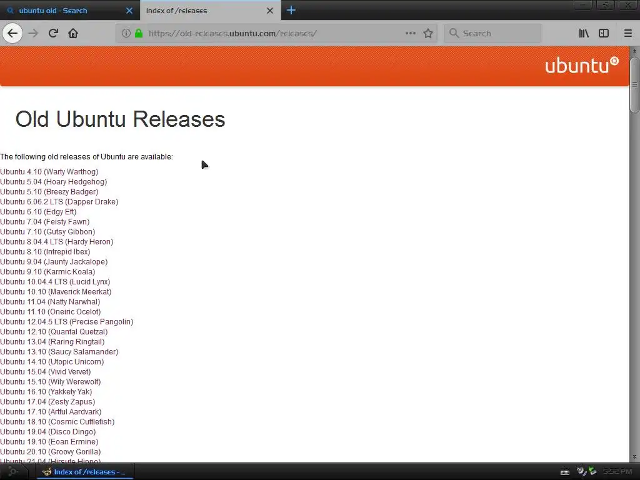Open the start menu icon on the taskbar

click(12, 471)
